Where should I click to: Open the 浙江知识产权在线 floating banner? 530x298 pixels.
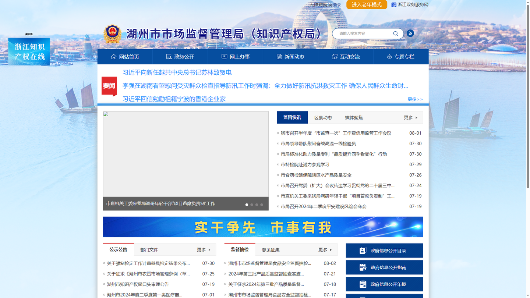tap(29, 52)
